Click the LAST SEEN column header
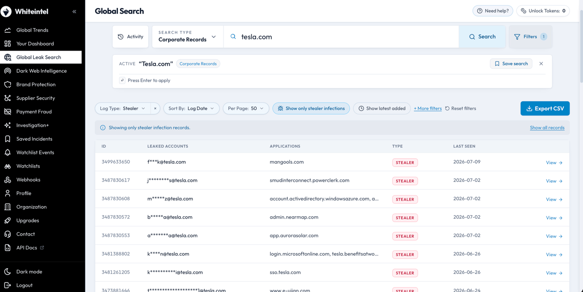 tap(464, 146)
